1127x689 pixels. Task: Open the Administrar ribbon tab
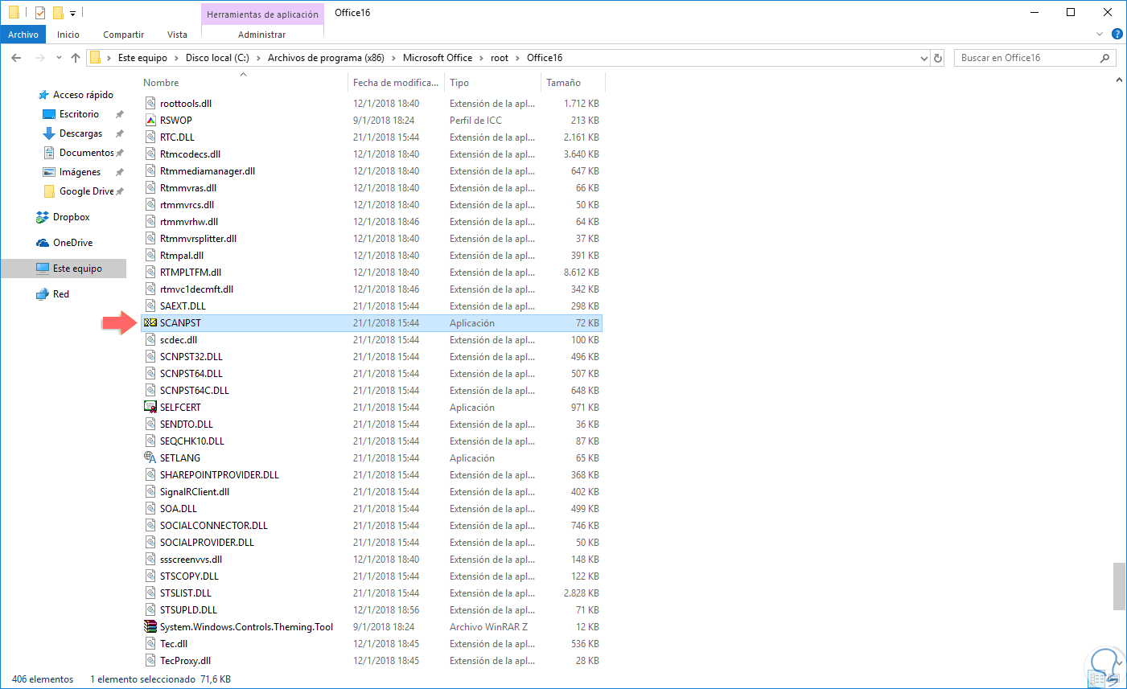[262, 35]
